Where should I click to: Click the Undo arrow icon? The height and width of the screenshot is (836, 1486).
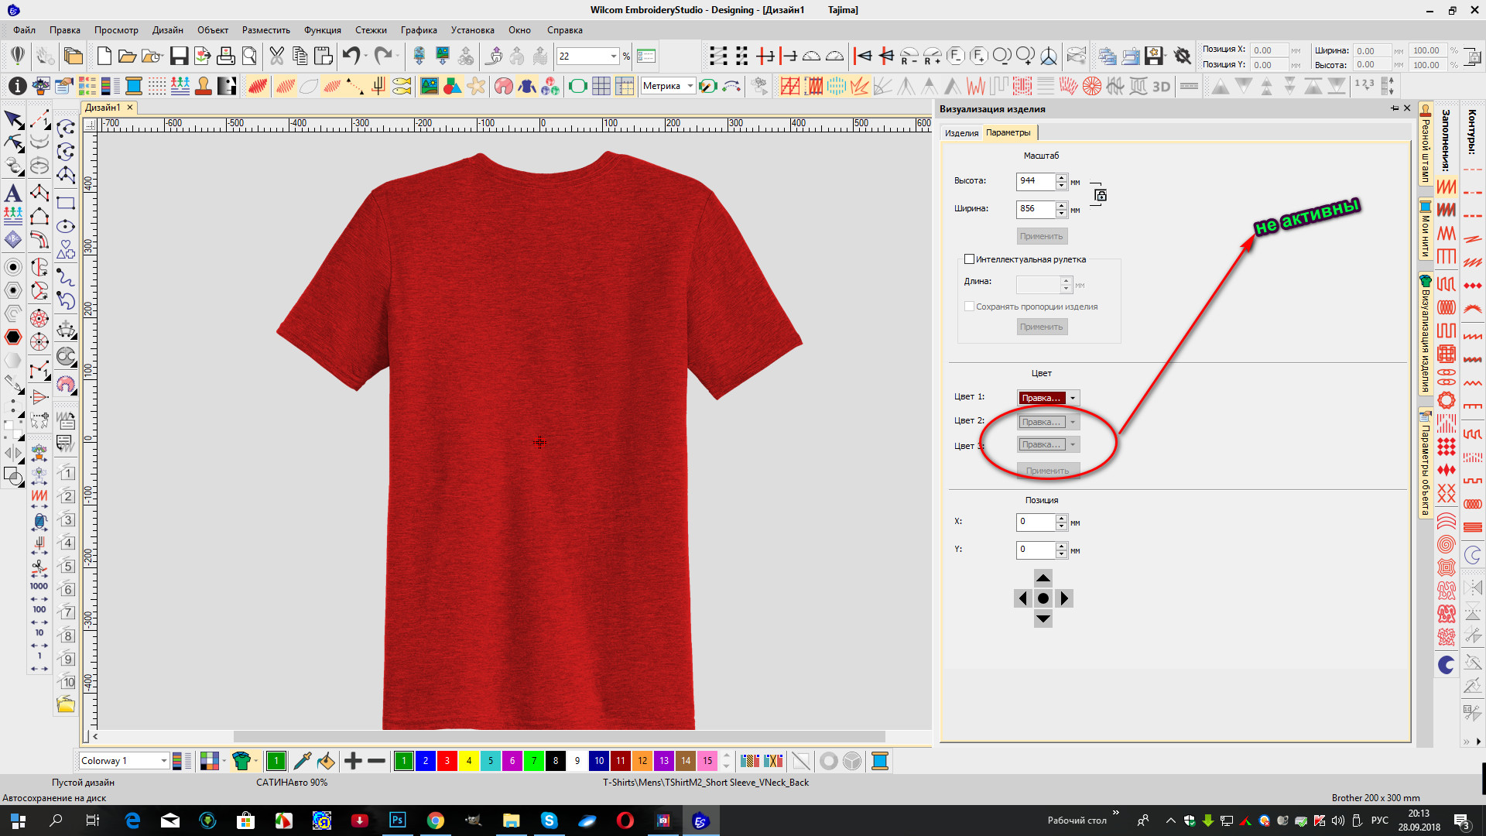(351, 56)
